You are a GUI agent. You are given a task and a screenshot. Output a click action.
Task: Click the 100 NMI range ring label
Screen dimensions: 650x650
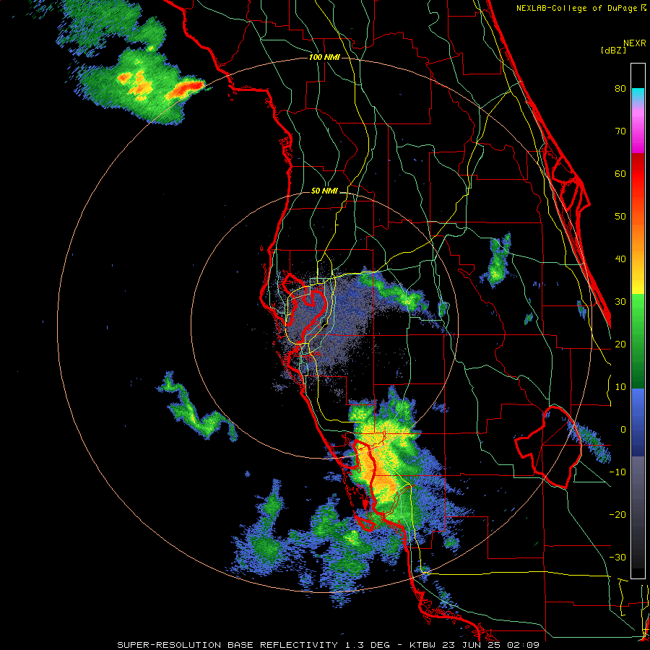[324, 57]
